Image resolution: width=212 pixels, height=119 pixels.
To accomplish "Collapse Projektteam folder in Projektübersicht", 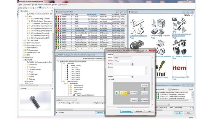I will click(x=62, y=64).
